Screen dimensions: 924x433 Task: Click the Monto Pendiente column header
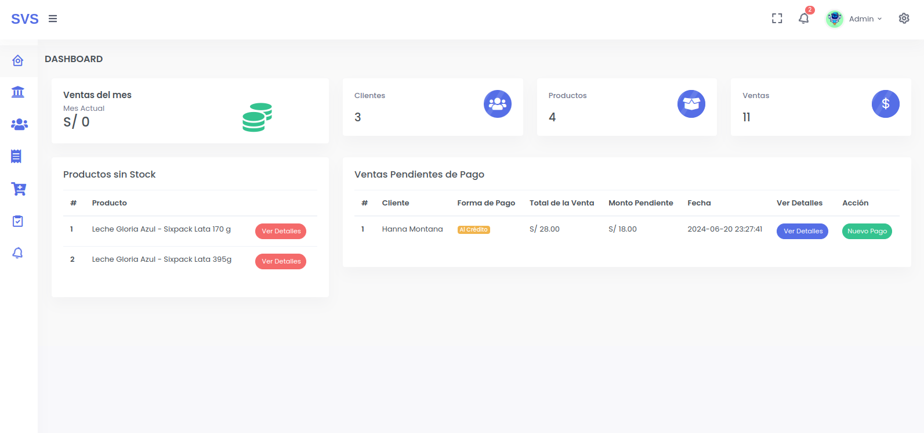pyautogui.click(x=641, y=203)
